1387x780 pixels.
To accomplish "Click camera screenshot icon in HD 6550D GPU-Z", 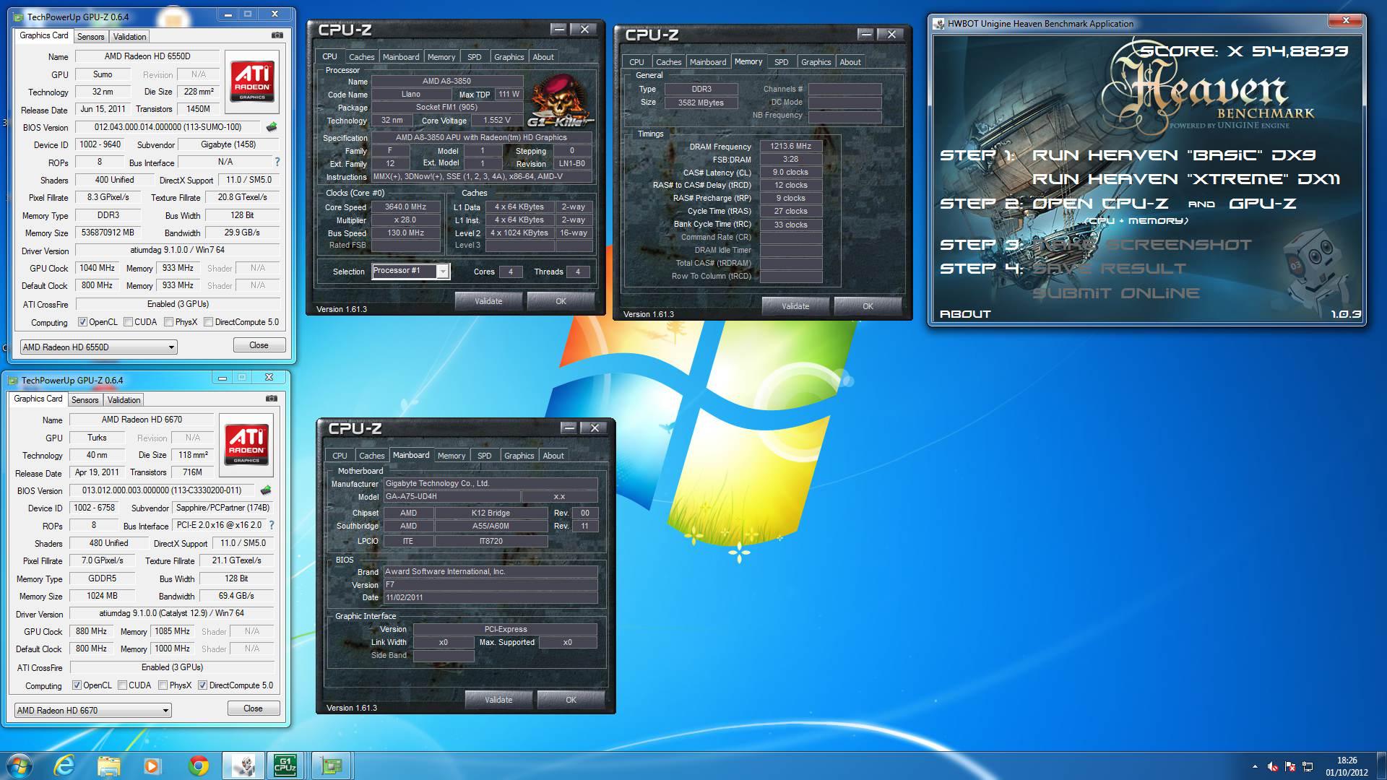I will click(x=277, y=35).
